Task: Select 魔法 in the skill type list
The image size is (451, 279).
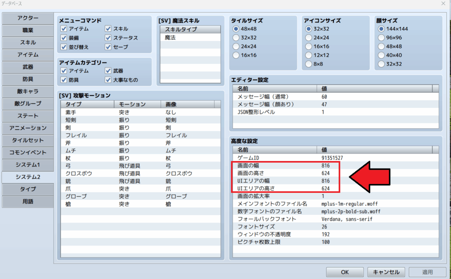Action: pyautogui.click(x=190, y=37)
